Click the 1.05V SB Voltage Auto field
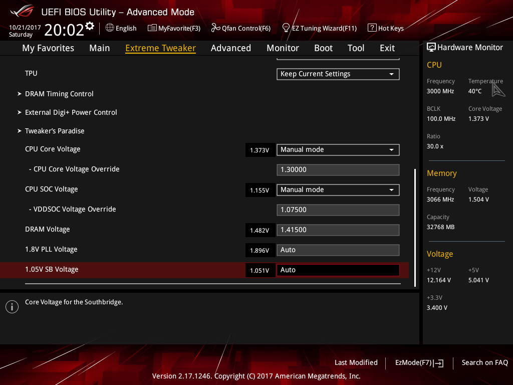This screenshot has width=513, height=385. (x=338, y=270)
